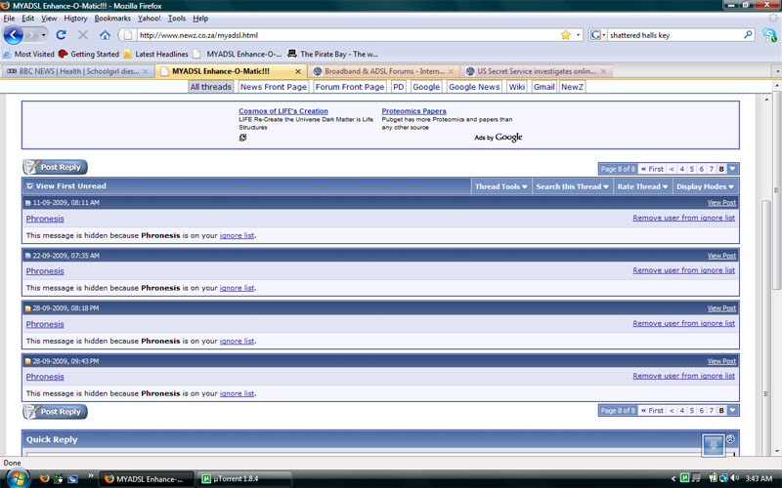Click the search magnifier icon
This screenshot has width=782, height=488.
point(748,35)
